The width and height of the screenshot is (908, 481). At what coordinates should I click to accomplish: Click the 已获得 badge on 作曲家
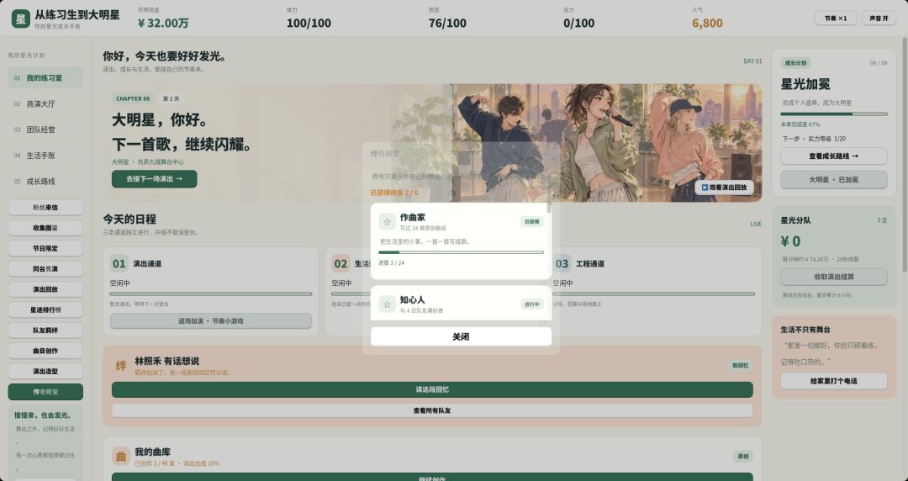tap(531, 221)
